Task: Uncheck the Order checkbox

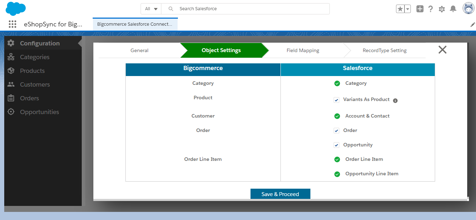Action: 336,131
